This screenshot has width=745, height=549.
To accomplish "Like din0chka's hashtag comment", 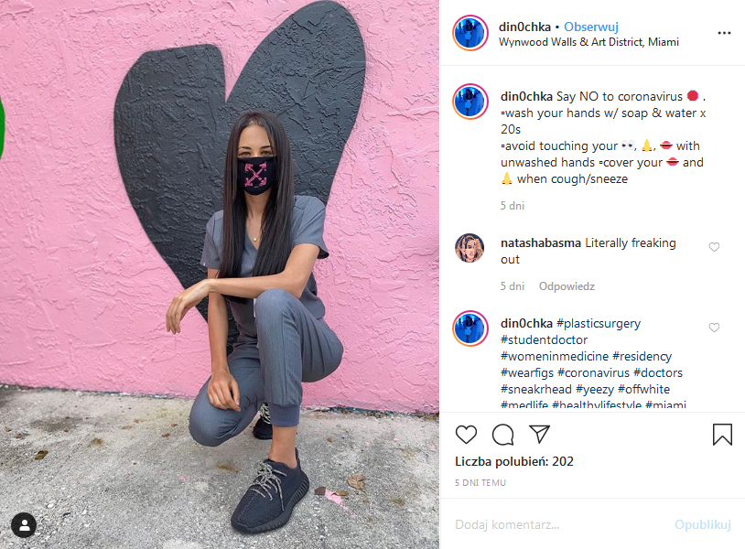I will [714, 328].
